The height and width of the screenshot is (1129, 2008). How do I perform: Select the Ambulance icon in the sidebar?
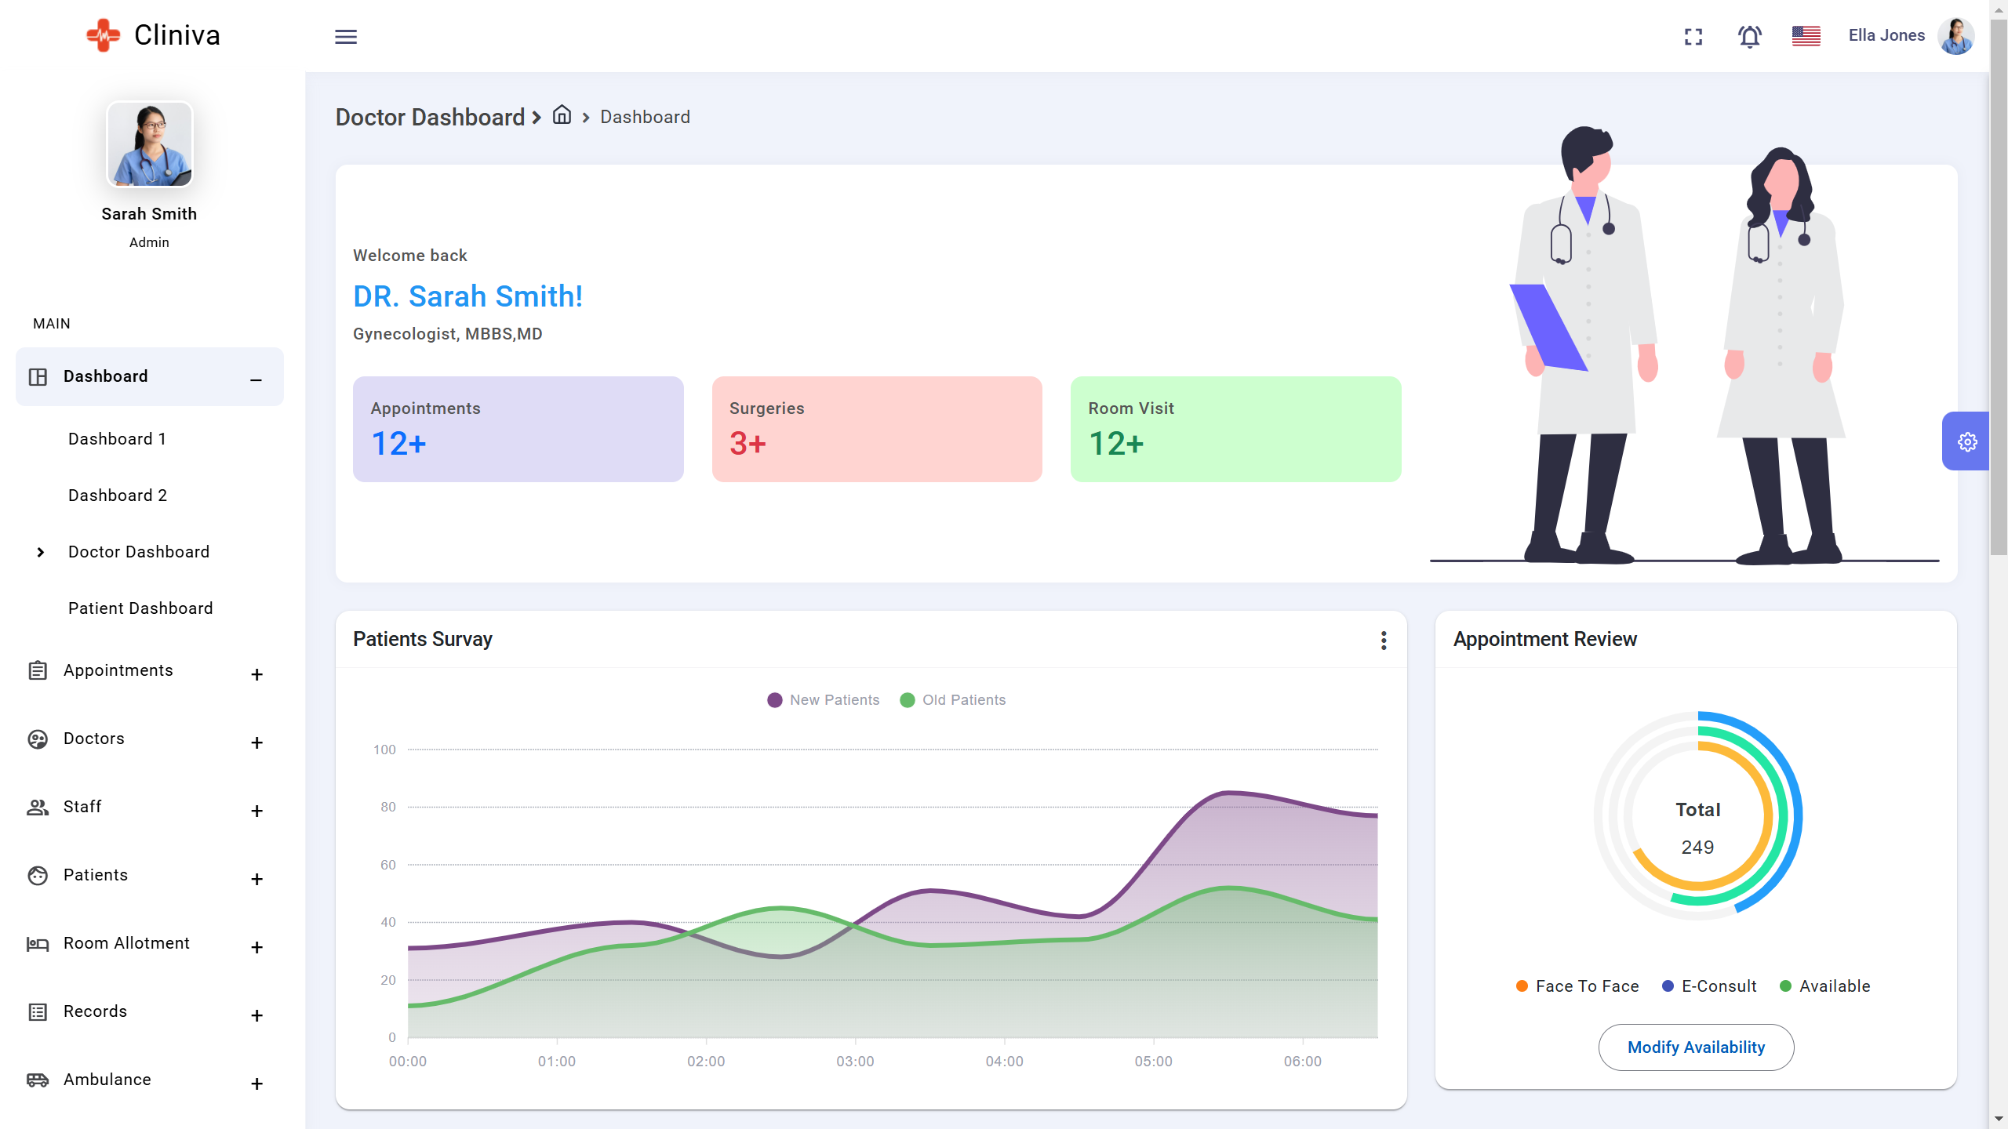[37, 1080]
